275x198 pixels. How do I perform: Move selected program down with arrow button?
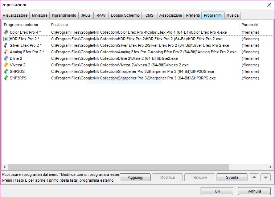266,177
